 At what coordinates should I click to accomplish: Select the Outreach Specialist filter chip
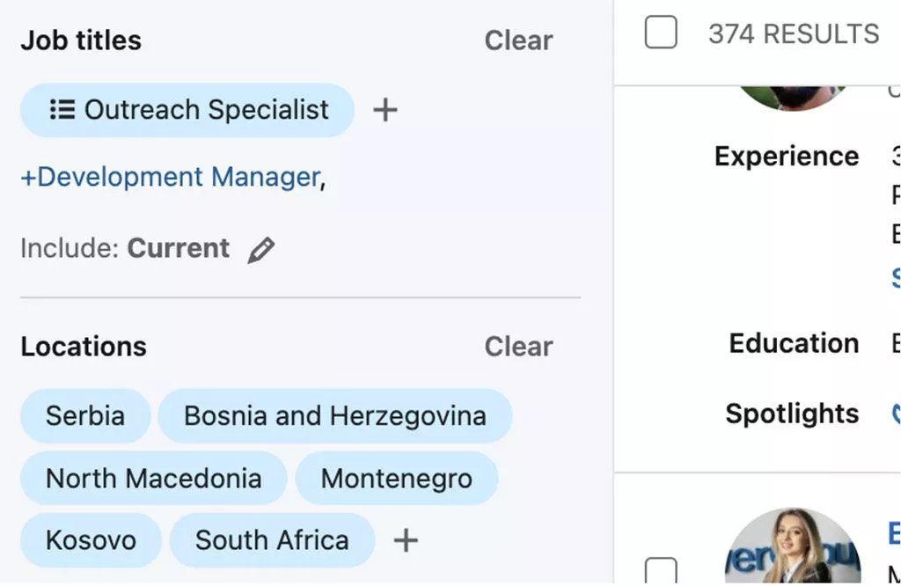(x=205, y=110)
